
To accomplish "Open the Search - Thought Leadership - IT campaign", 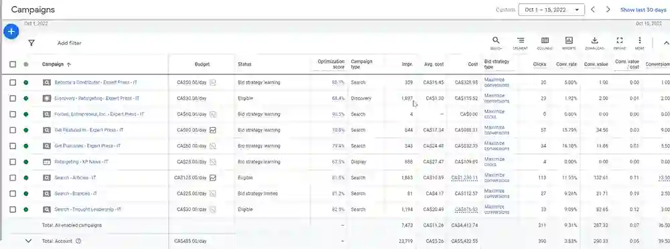I will pyautogui.click(x=88, y=210).
